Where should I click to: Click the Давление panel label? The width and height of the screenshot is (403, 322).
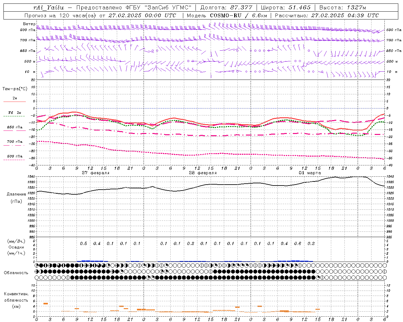(x=16, y=194)
